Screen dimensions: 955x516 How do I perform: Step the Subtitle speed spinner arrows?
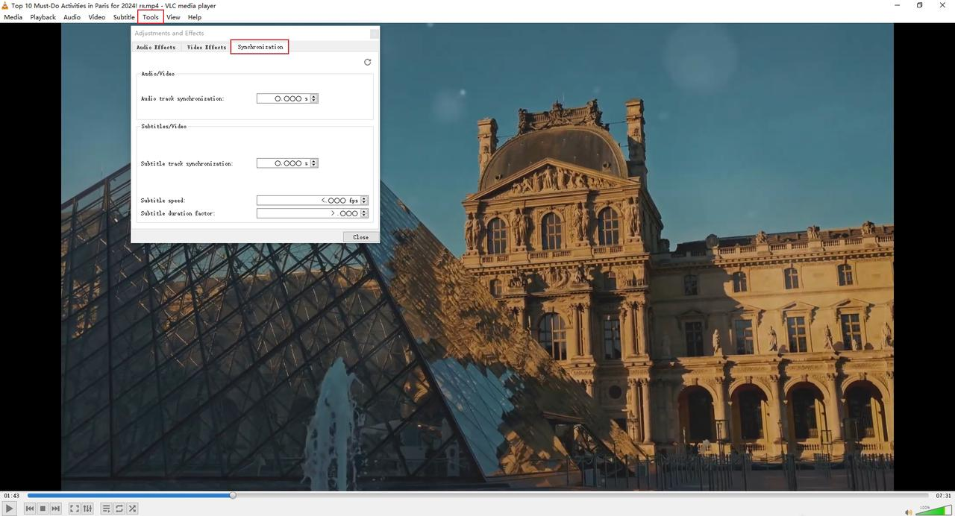pos(364,201)
